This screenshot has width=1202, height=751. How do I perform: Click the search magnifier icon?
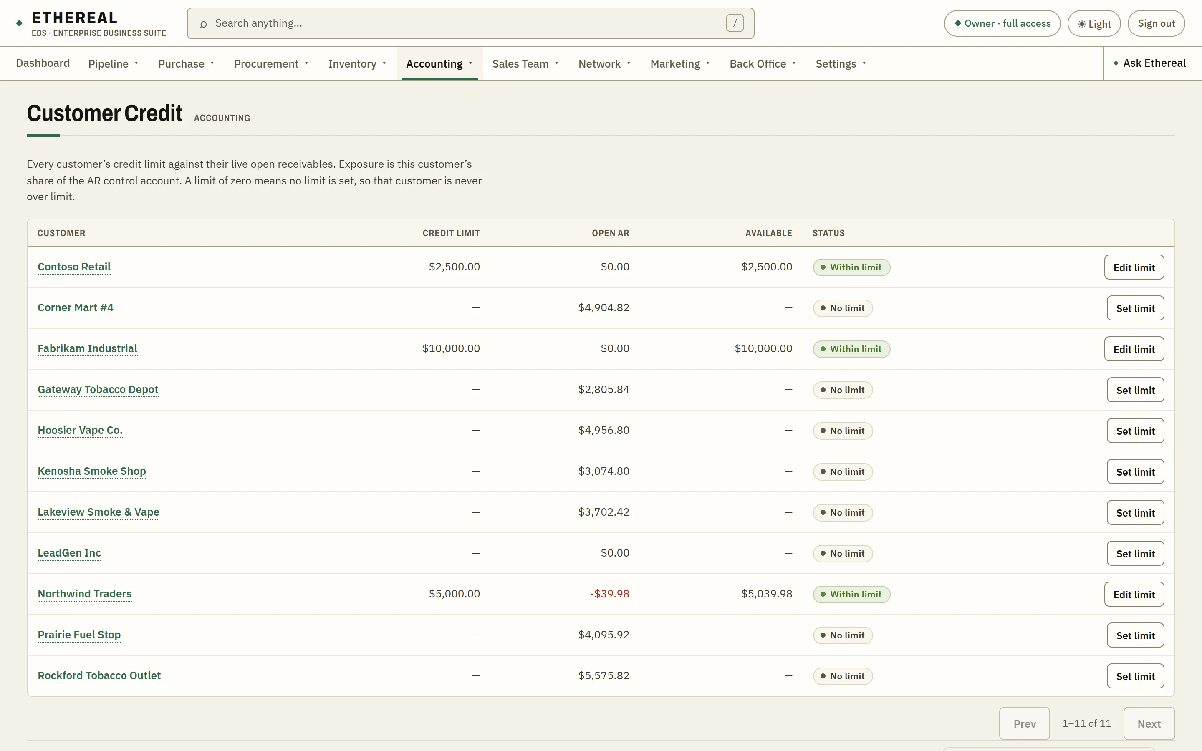coord(203,24)
